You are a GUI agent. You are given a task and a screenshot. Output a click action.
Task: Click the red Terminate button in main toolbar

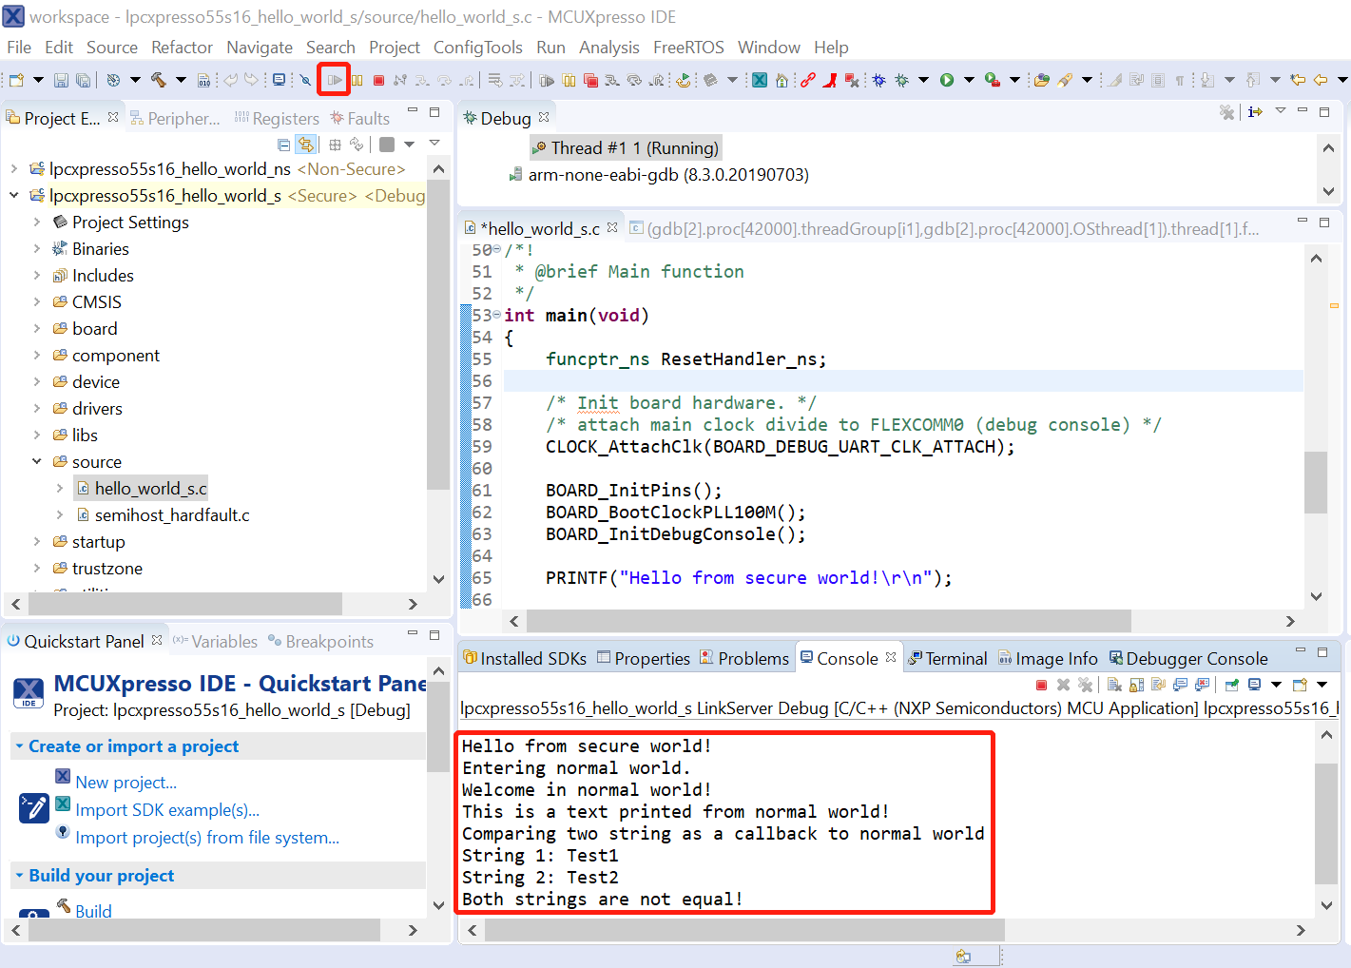(378, 81)
